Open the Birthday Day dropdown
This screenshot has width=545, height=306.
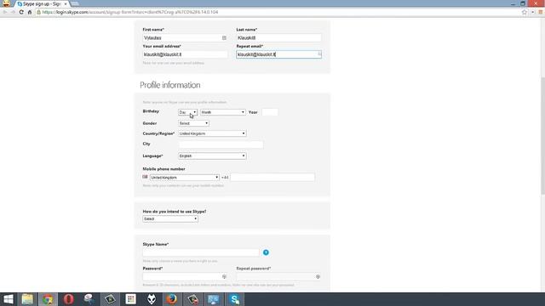[187, 112]
